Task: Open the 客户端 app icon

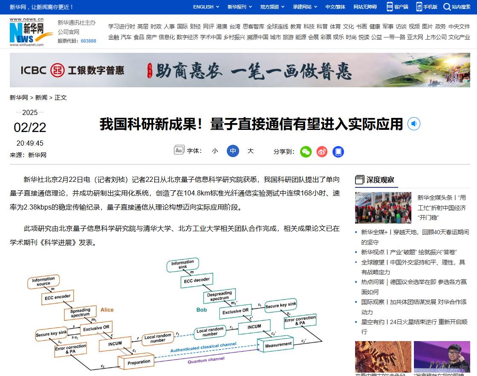Action: (x=390, y=7)
